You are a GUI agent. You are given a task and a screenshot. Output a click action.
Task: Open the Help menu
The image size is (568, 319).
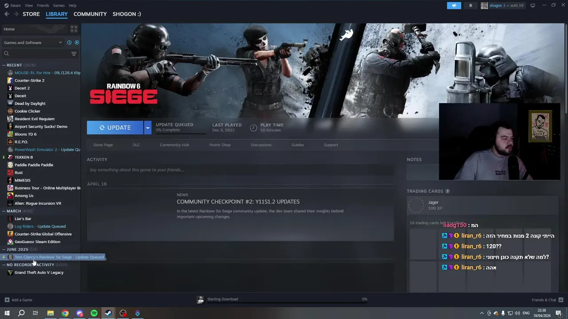[x=73, y=5]
